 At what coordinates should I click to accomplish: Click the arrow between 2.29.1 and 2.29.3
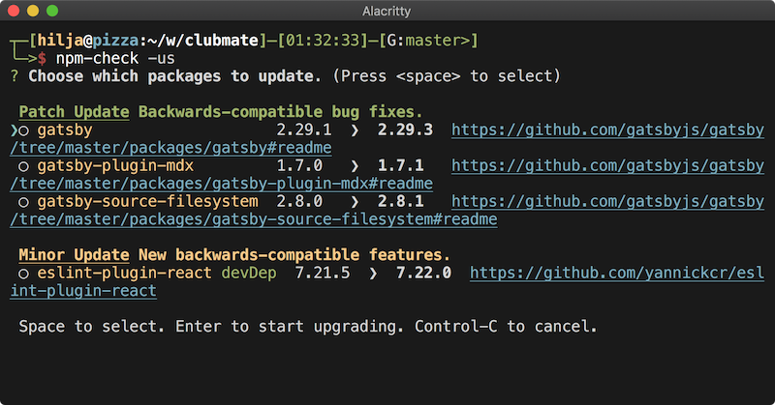[x=355, y=130]
